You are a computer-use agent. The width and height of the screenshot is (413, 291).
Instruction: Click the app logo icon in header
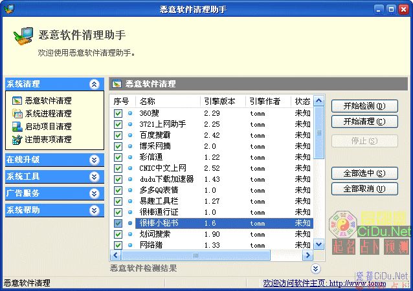[x=24, y=38]
